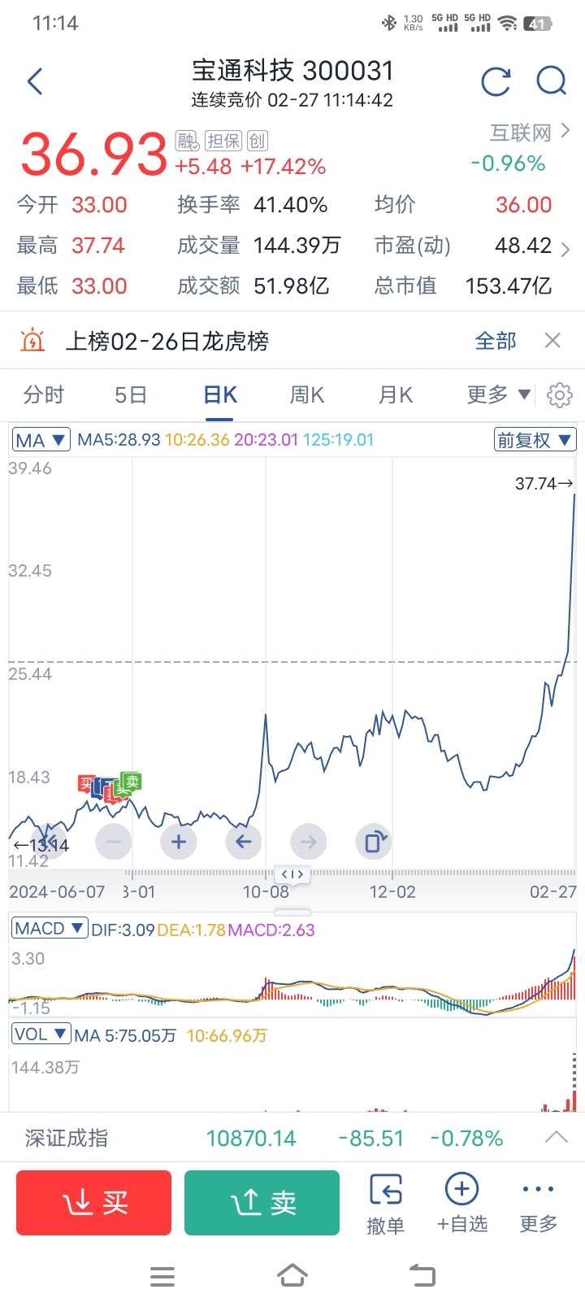This screenshot has width=585, height=1311.
Task: Shift chart left with arrow button
Action: [x=243, y=842]
